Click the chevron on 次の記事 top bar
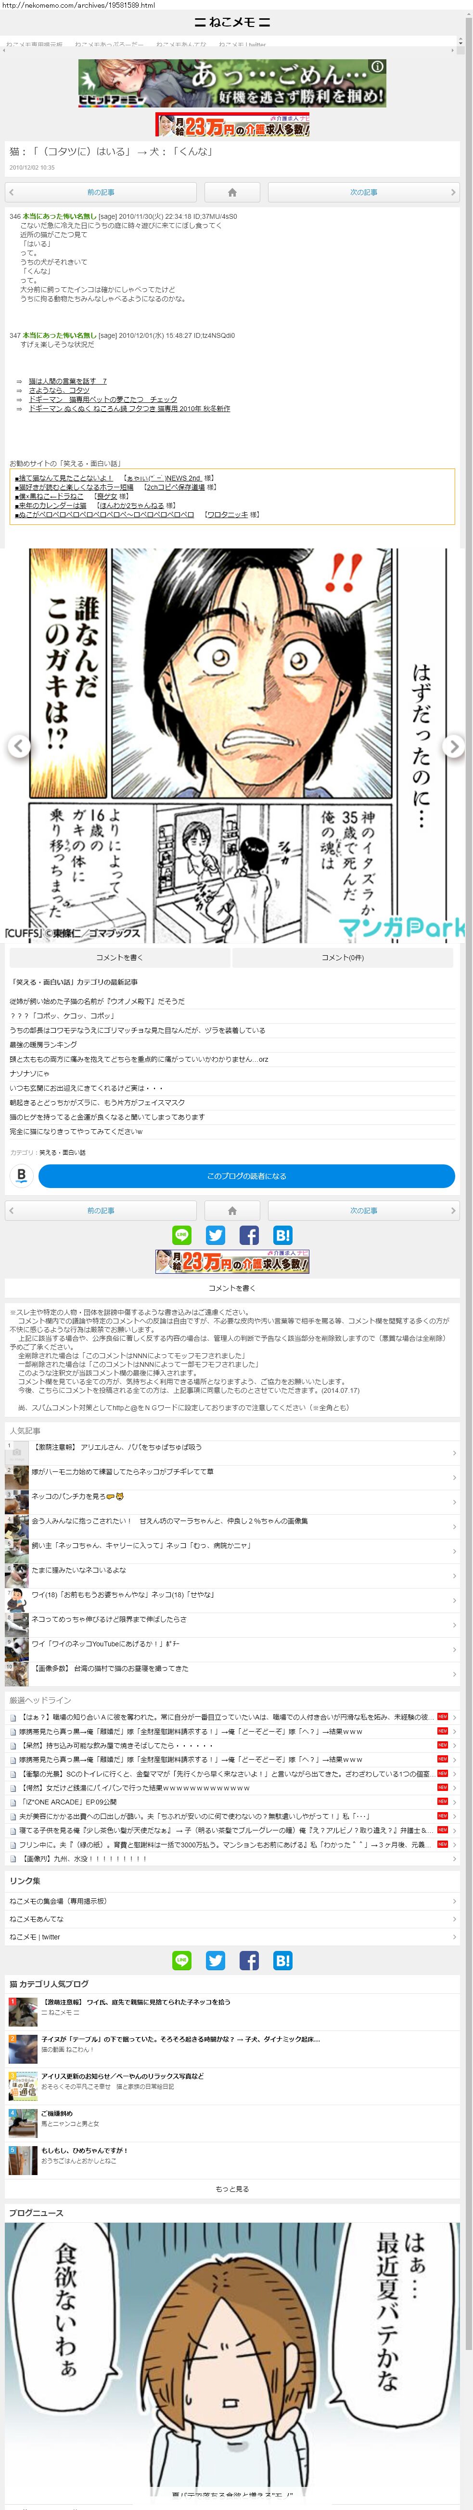473x2510 pixels. coord(453,192)
